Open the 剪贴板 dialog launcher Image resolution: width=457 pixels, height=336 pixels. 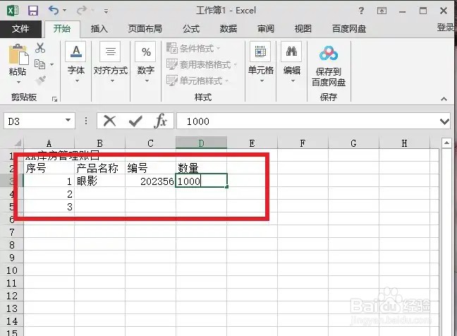pos(54,99)
